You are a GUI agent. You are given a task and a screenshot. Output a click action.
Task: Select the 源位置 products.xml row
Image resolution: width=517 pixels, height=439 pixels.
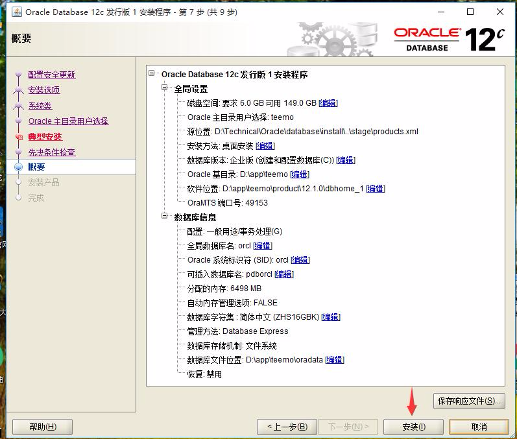click(x=302, y=132)
